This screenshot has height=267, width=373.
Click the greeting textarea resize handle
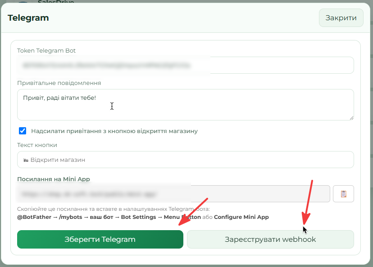[x=351, y=118]
